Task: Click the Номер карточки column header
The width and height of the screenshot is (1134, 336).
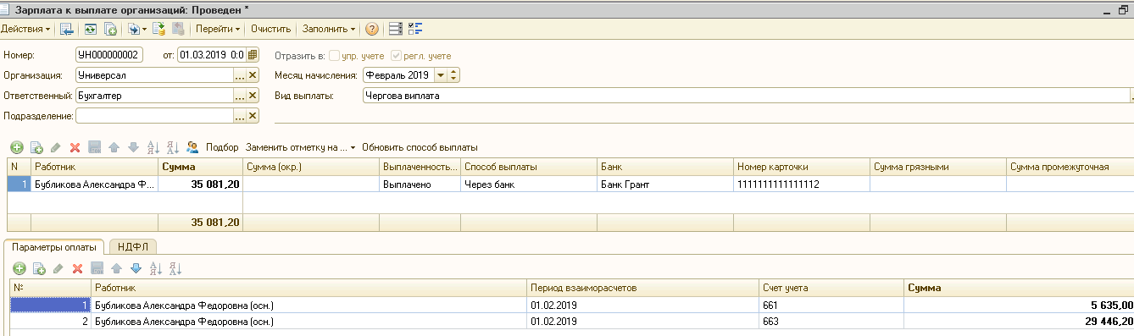Action: pyautogui.click(x=802, y=167)
